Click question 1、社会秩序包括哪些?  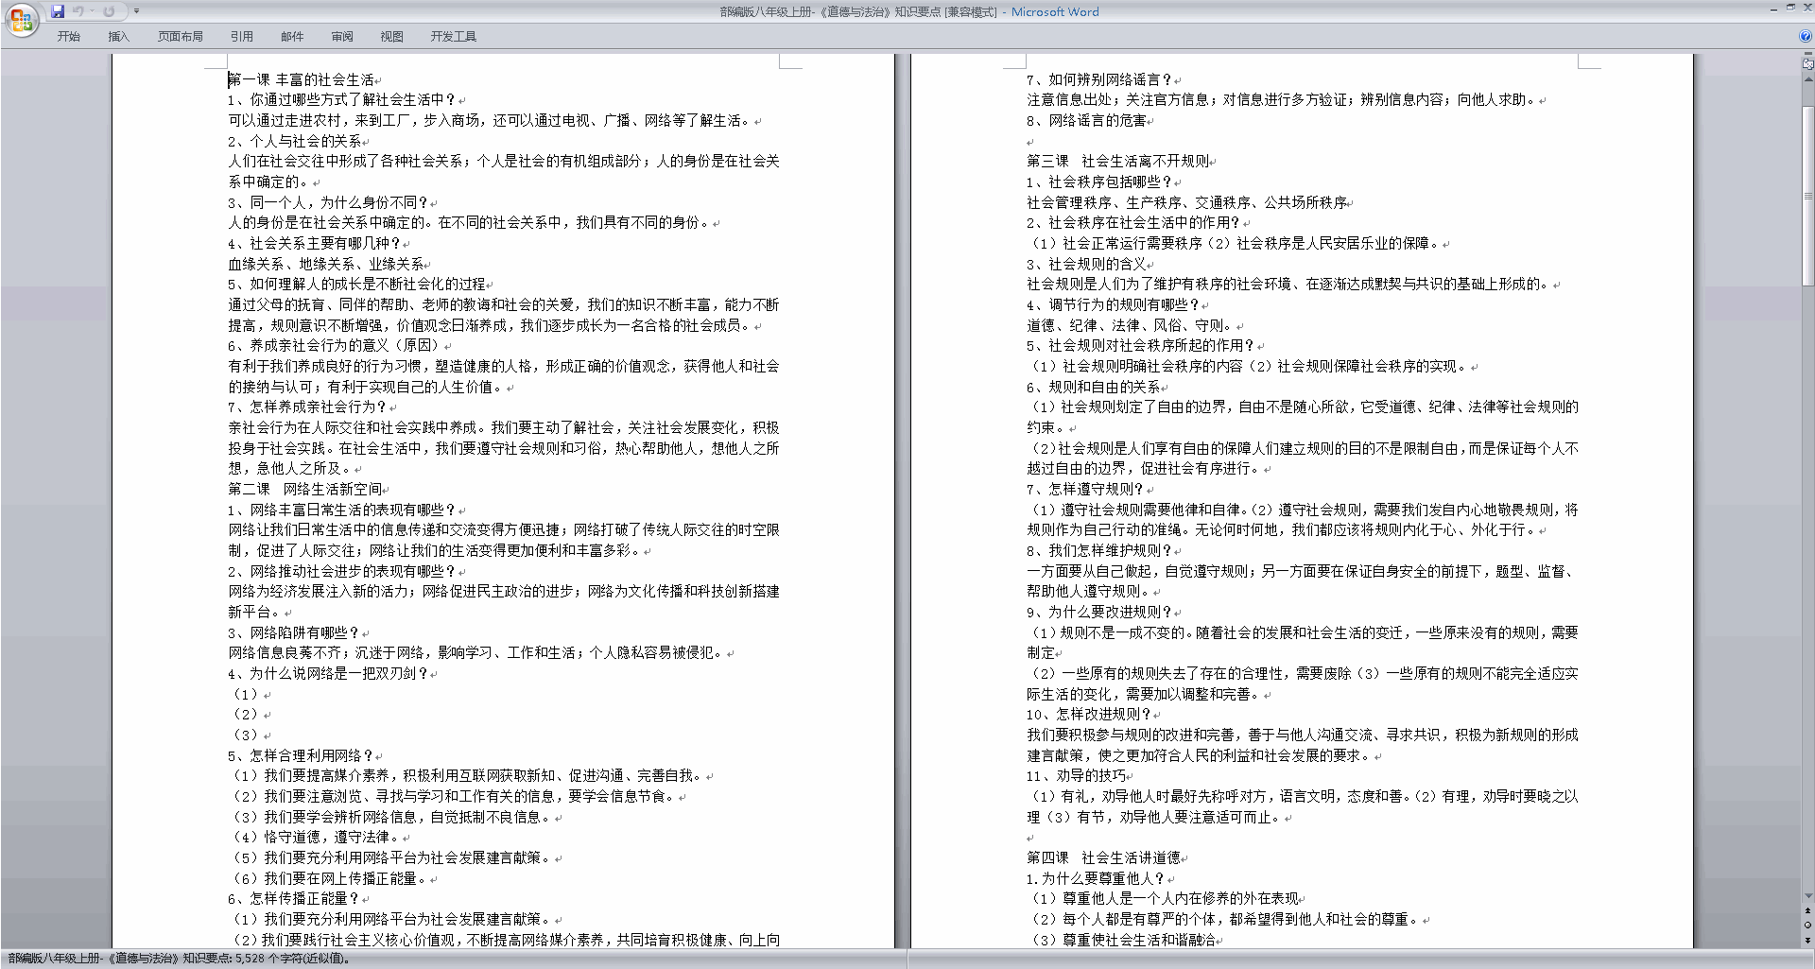pyautogui.click(x=1099, y=182)
